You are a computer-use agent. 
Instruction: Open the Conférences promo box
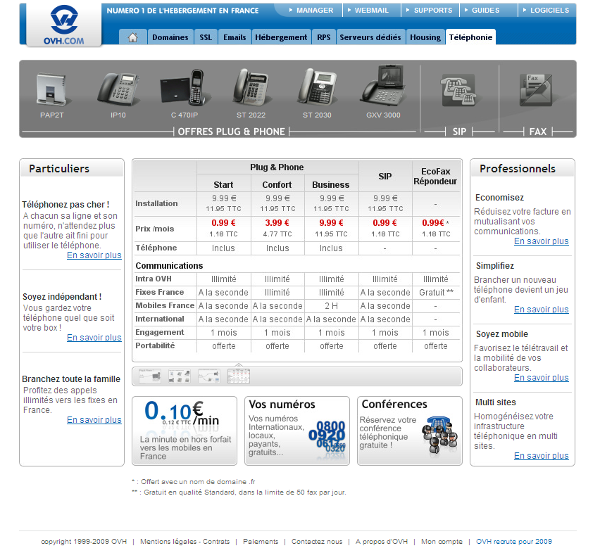point(409,431)
